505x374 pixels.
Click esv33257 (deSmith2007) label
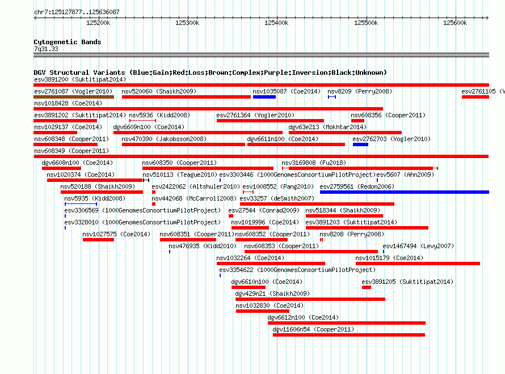click(277, 198)
